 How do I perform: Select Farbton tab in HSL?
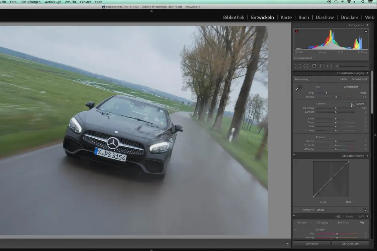pyautogui.click(x=303, y=222)
